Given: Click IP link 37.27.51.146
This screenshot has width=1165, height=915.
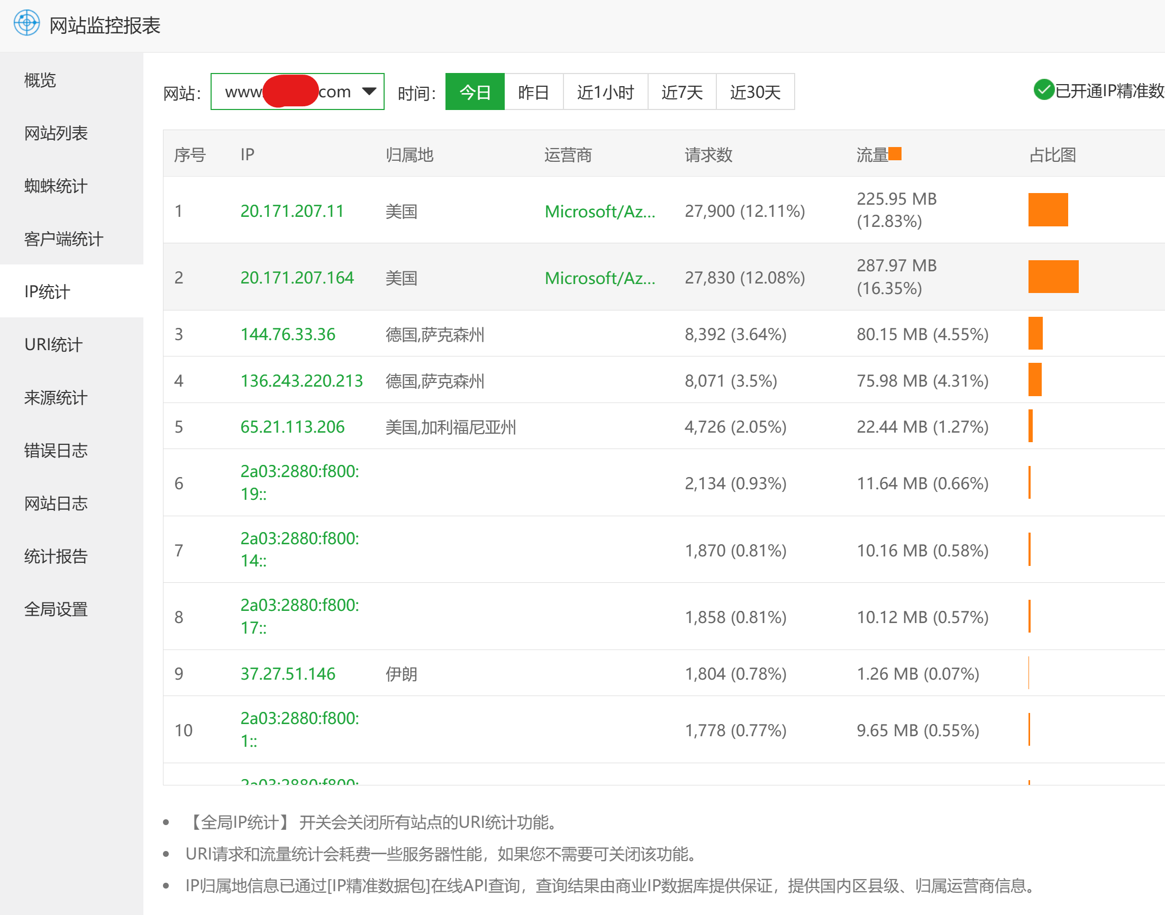Looking at the screenshot, I should click(x=288, y=673).
